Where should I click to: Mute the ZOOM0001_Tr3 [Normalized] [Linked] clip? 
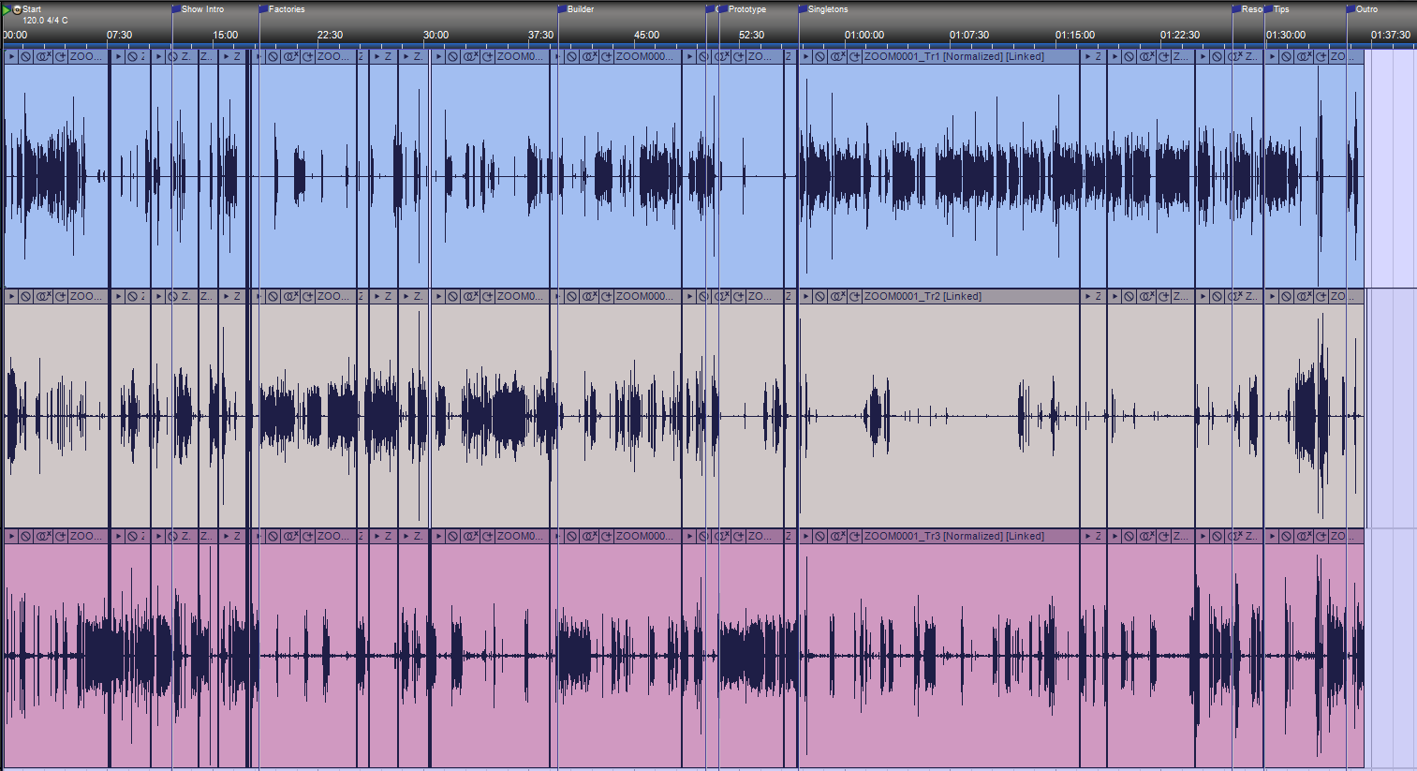(x=819, y=536)
